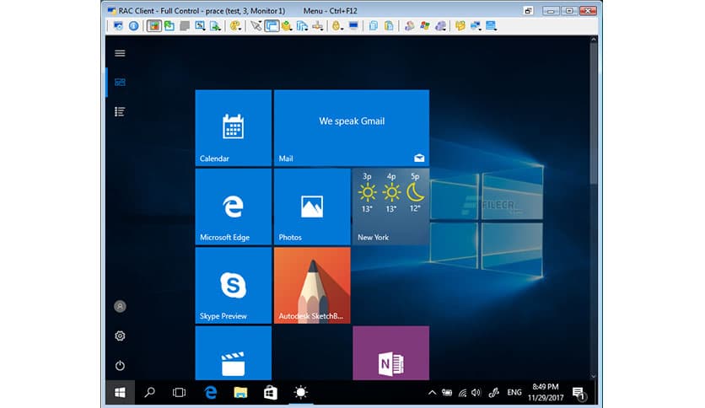
Task: Toggle the highlighted colored-square toolbar button
Action: pyautogui.click(x=153, y=26)
